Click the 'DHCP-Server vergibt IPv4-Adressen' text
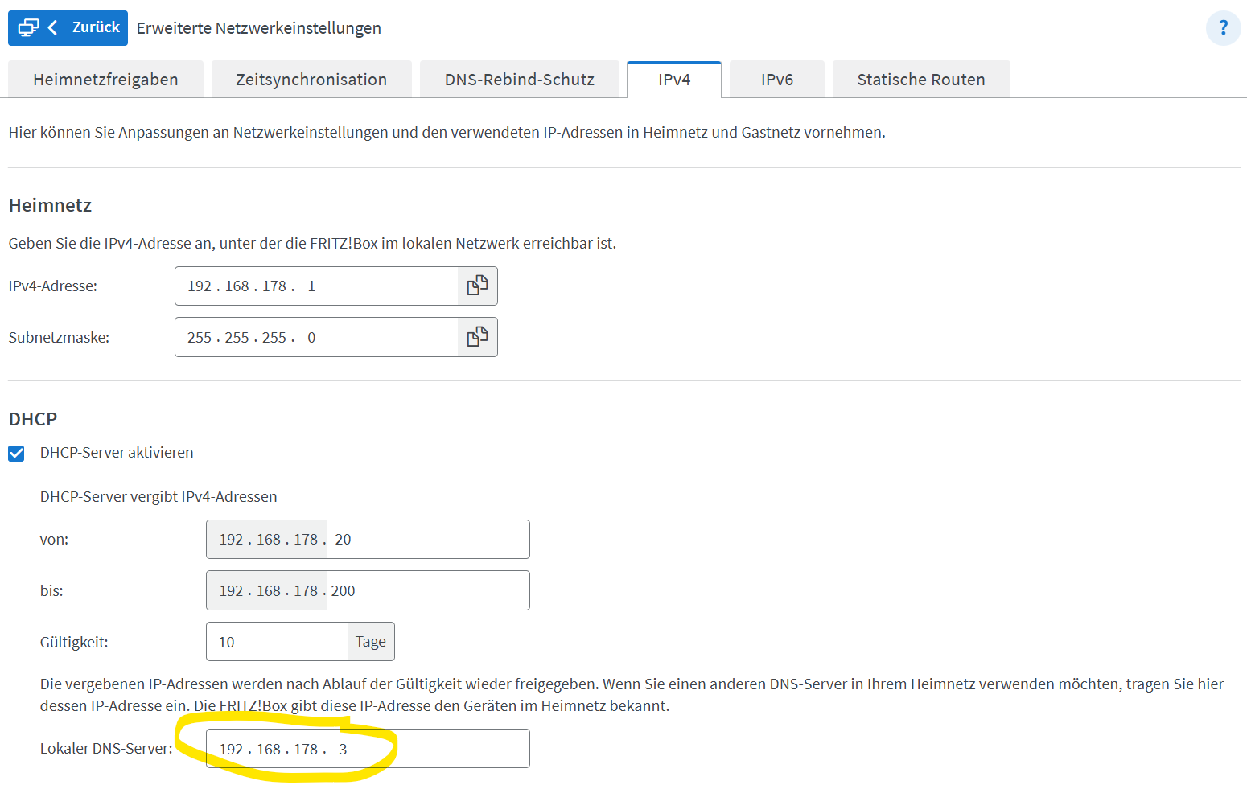1247x785 pixels. [158, 496]
